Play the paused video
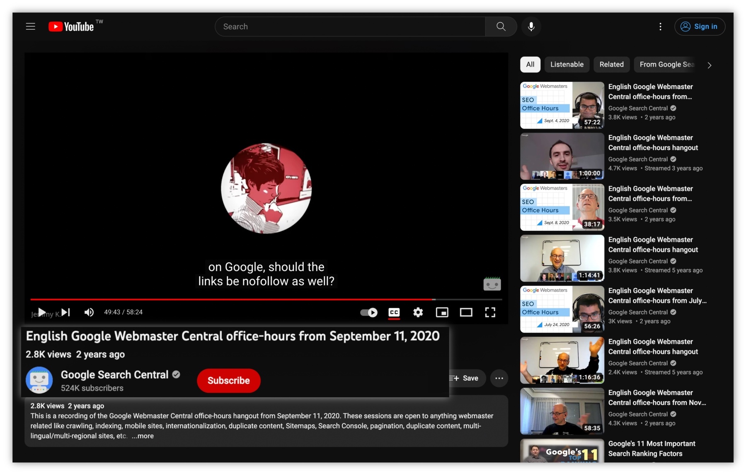This screenshot has width=746, height=475. (41, 312)
